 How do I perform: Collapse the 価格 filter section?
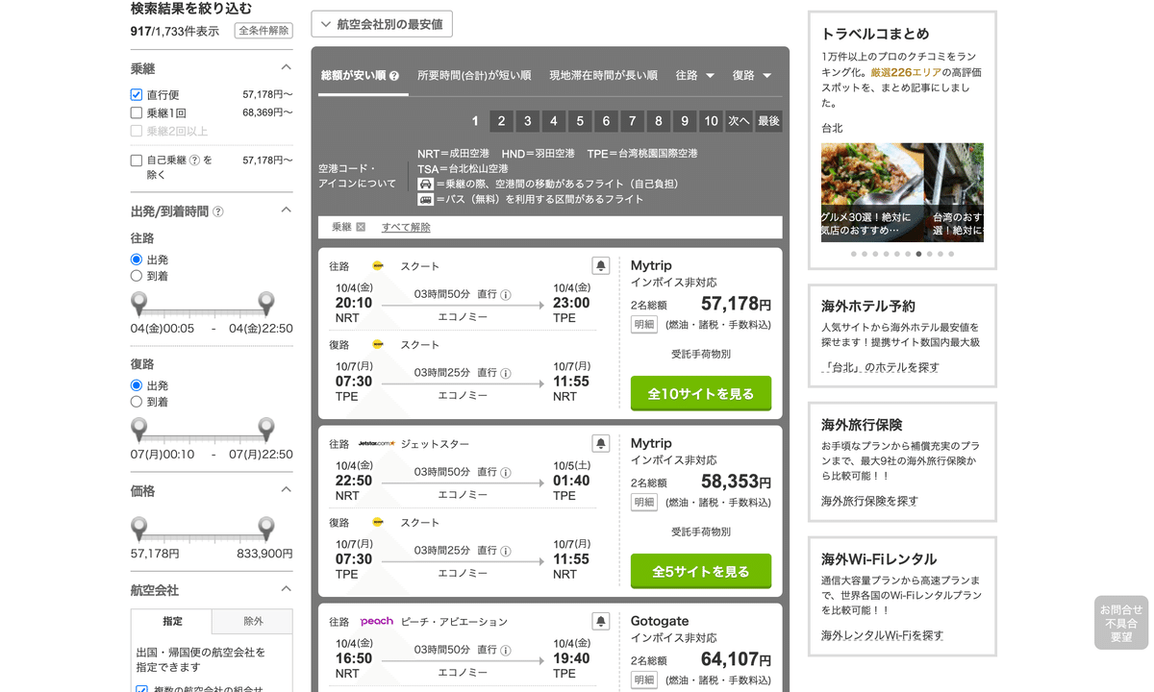tap(286, 490)
